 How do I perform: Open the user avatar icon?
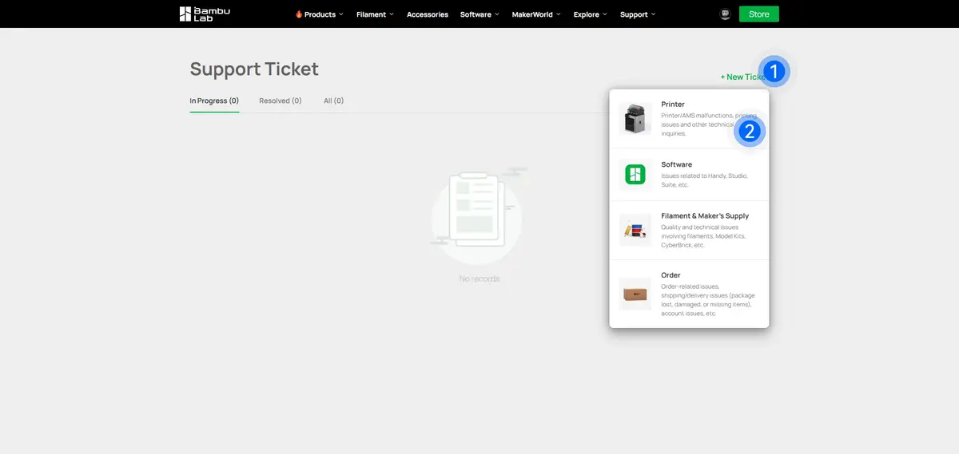click(725, 14)
